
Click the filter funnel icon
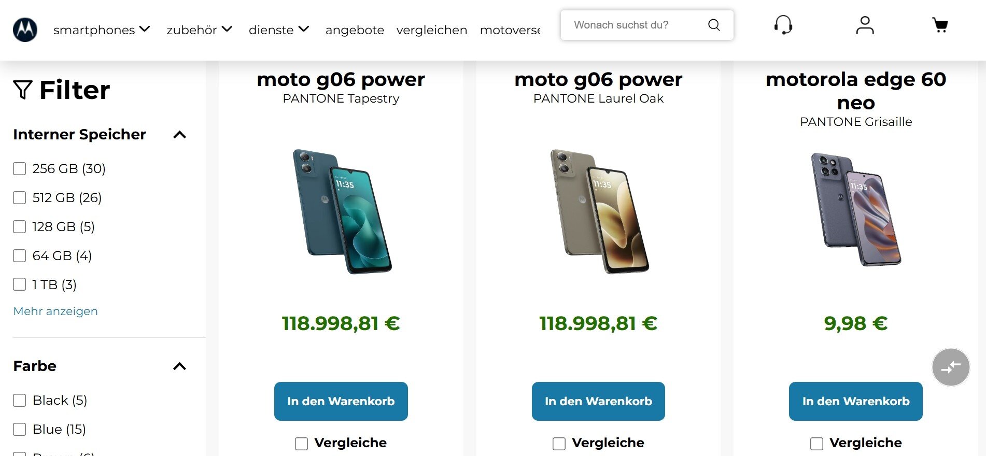pyautogui.click(x=23, y=90)
